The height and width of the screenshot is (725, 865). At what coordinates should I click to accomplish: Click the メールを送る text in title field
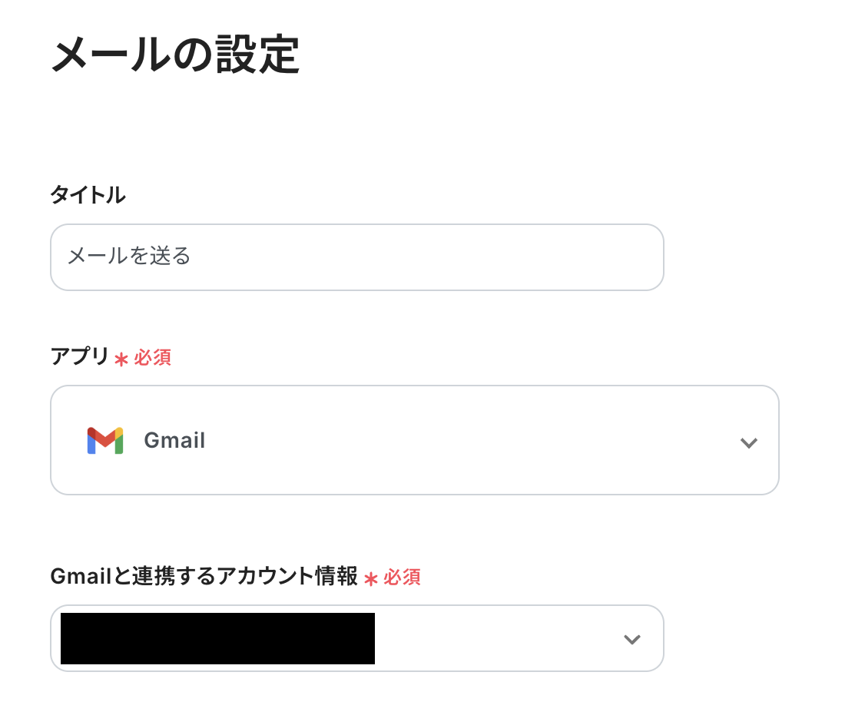[129, 257]
